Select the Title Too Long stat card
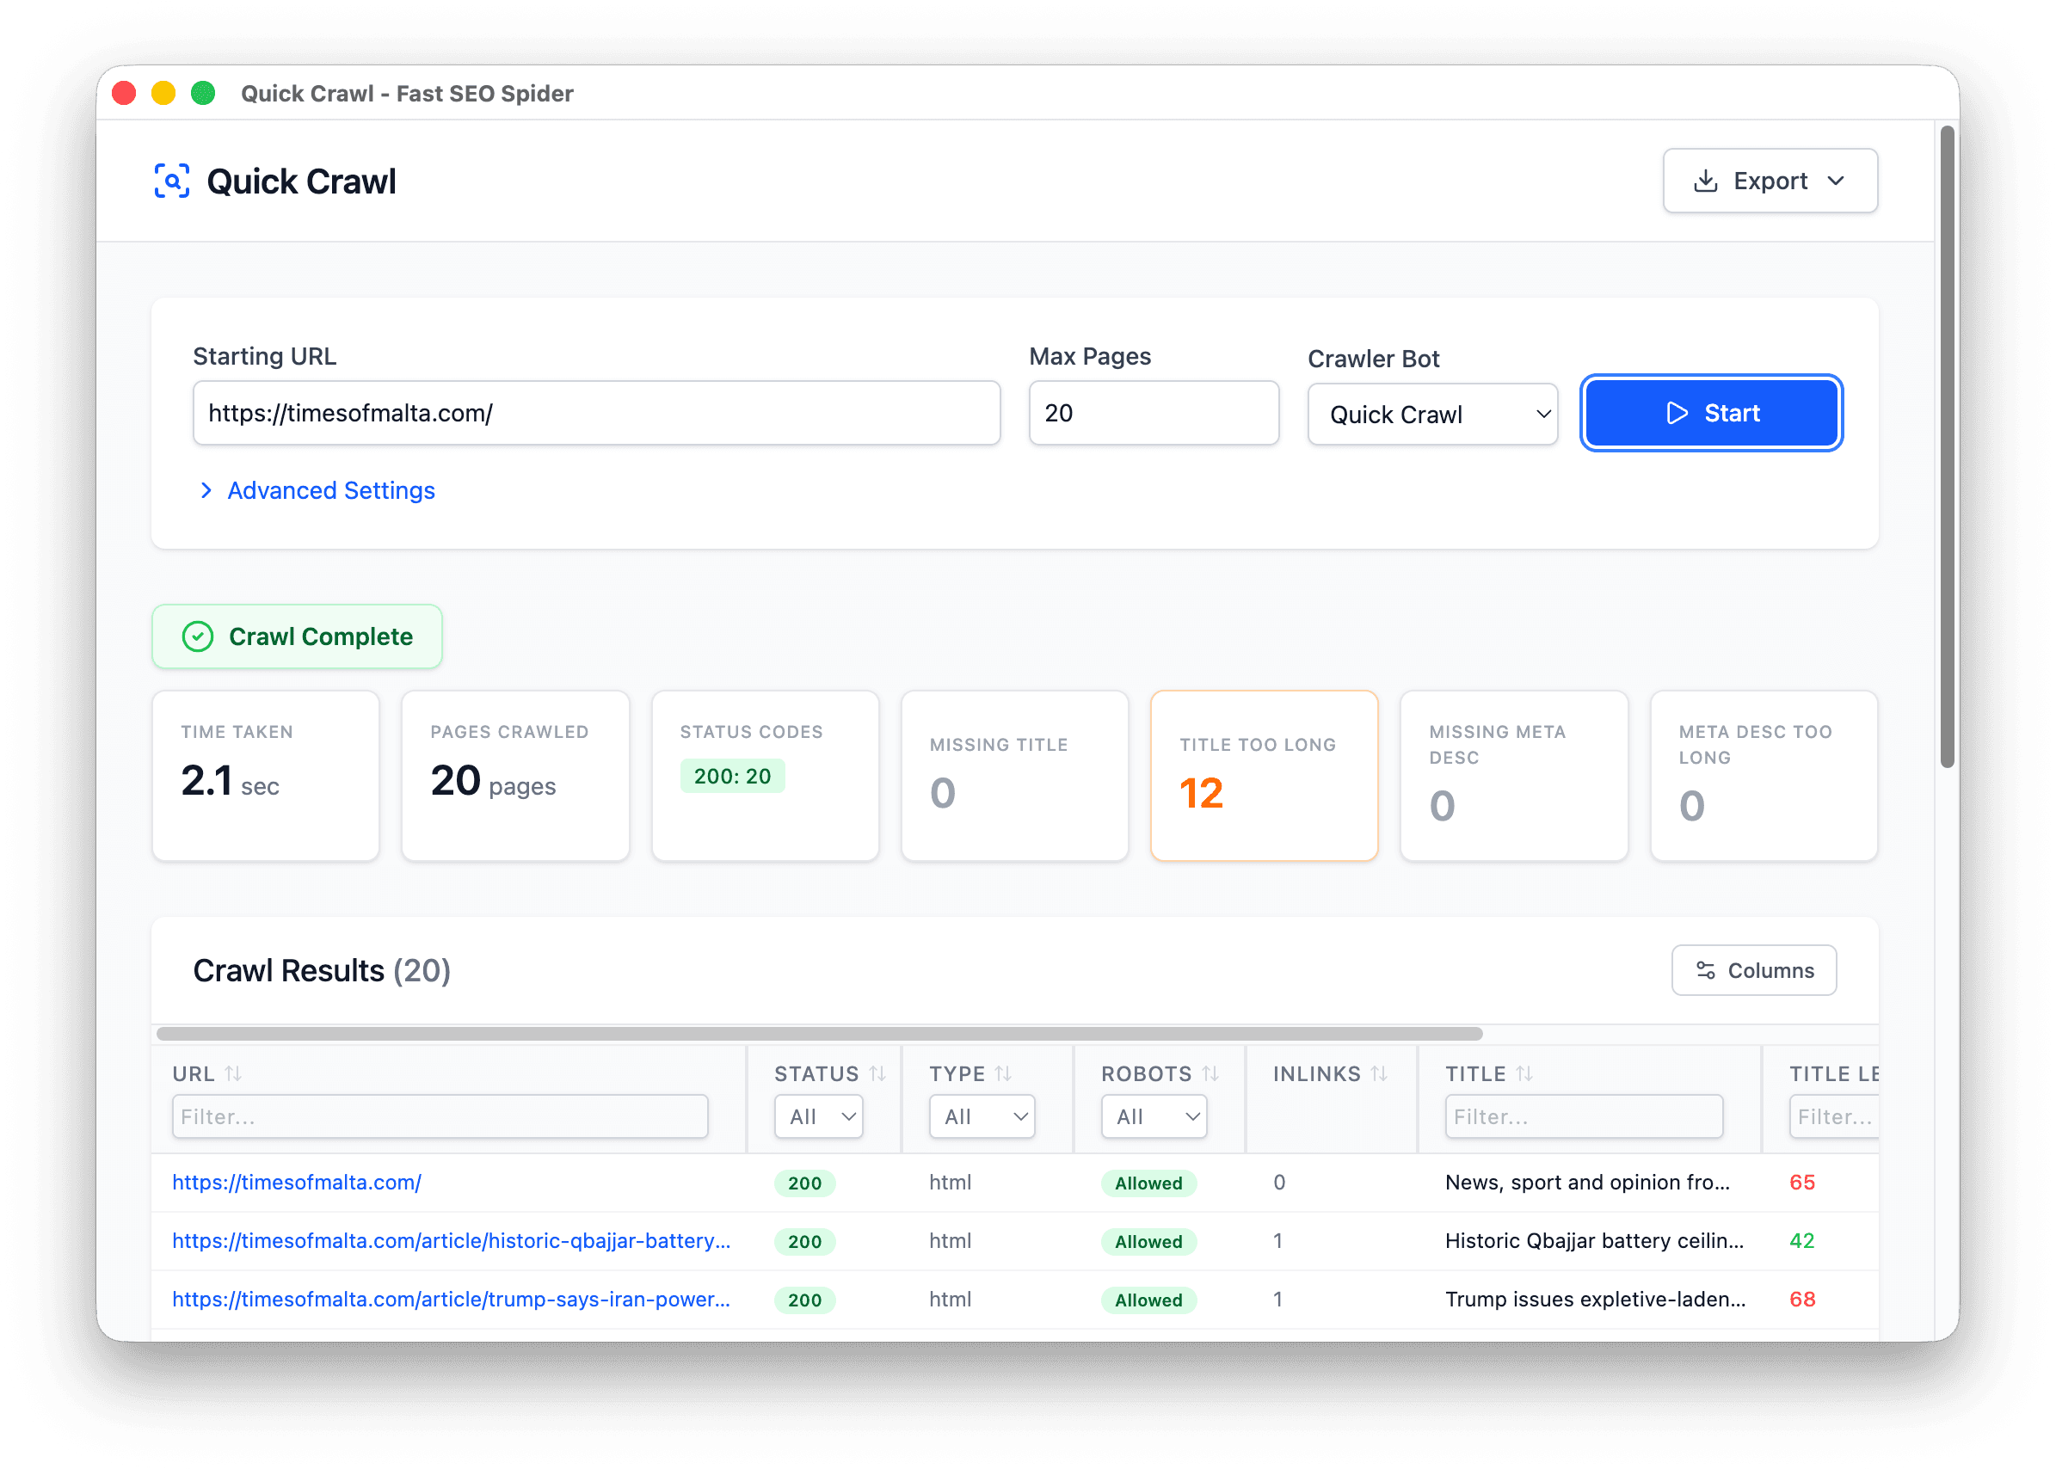This screenshot has height=1469, width=2056. pyautogui.click(x=1264, y=775)
